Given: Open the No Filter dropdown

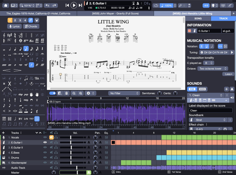Looking at the screenshot, I should (x=124, y=93).
